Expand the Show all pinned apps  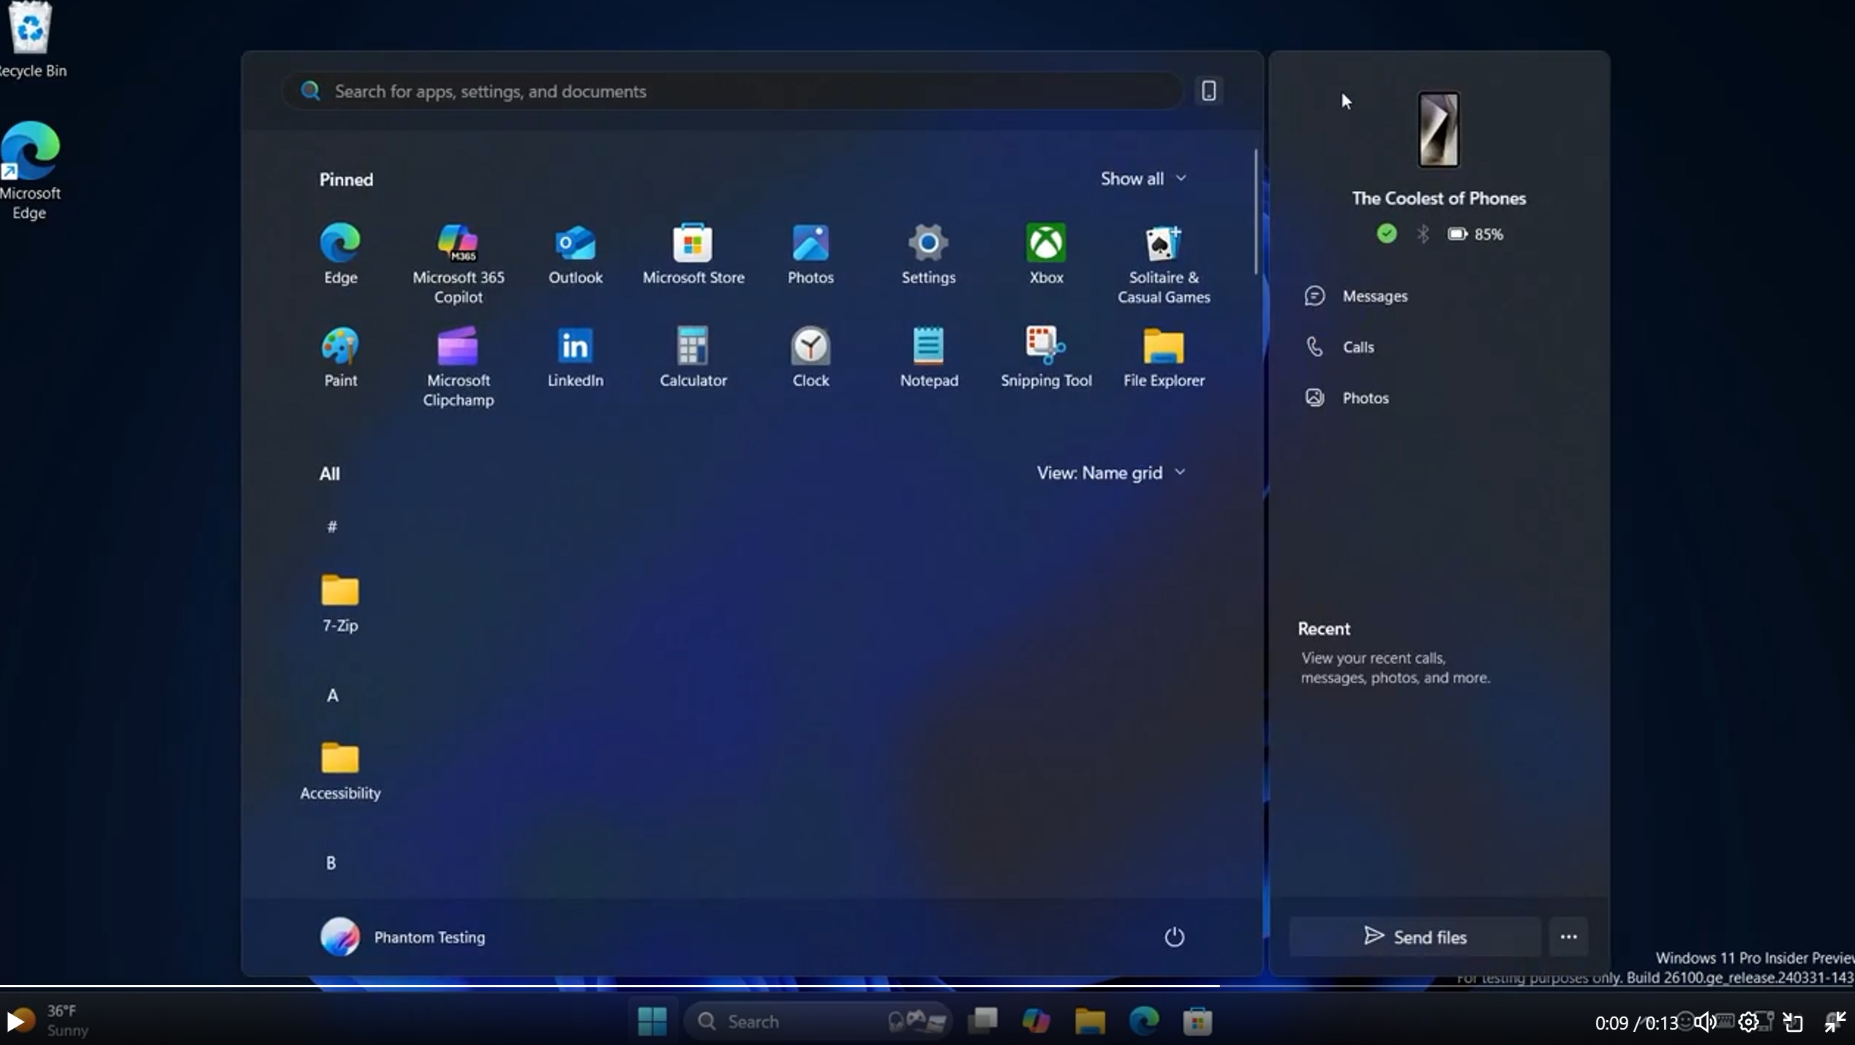1143,178
